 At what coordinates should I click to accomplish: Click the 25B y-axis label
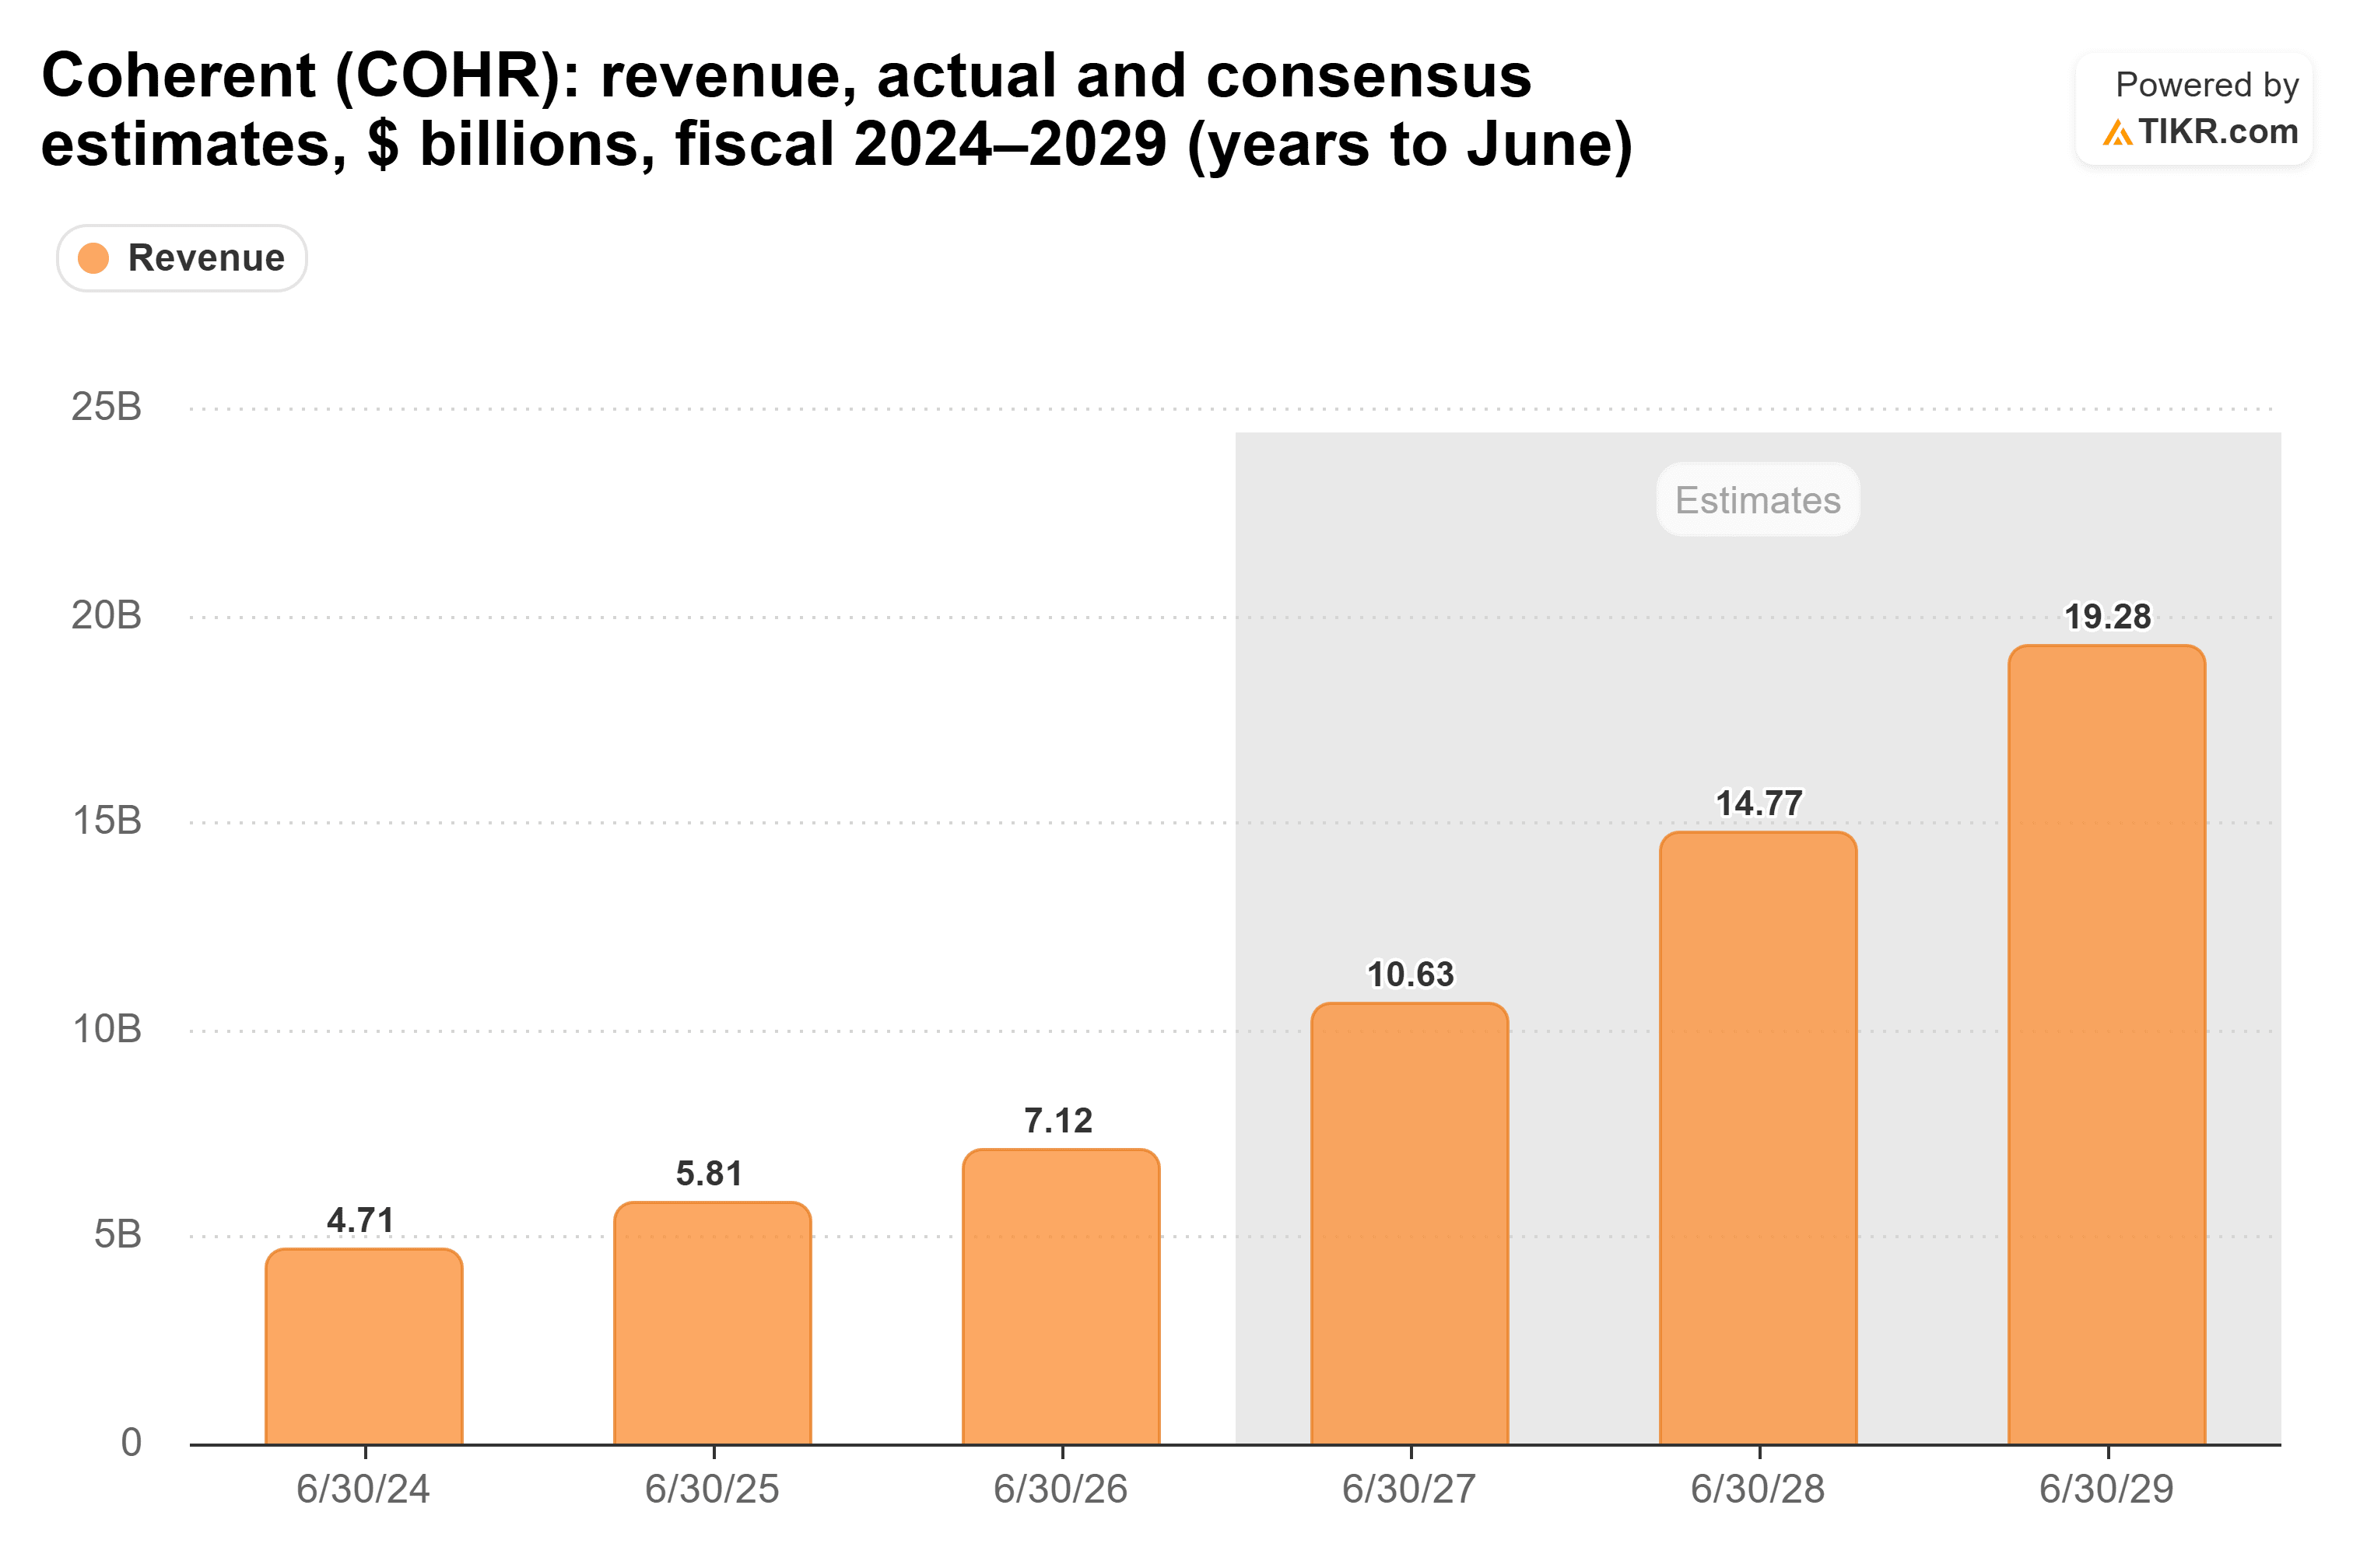[106, 407]
